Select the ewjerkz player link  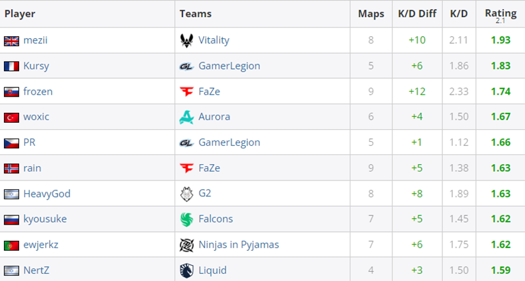(x=41, y=245)
